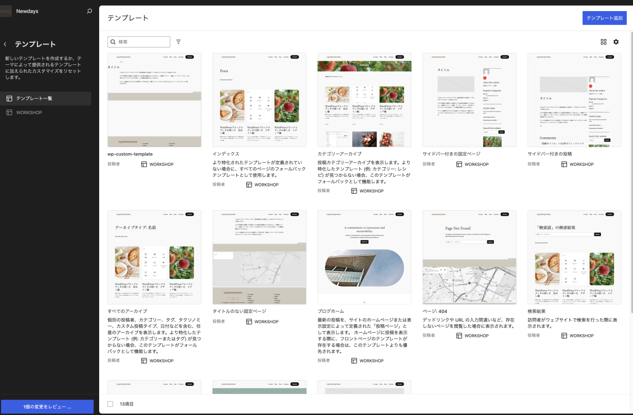Open the タイトルのない固定ページ preview thumbnail
Screen dimensions: 633x415
[260, 257]
